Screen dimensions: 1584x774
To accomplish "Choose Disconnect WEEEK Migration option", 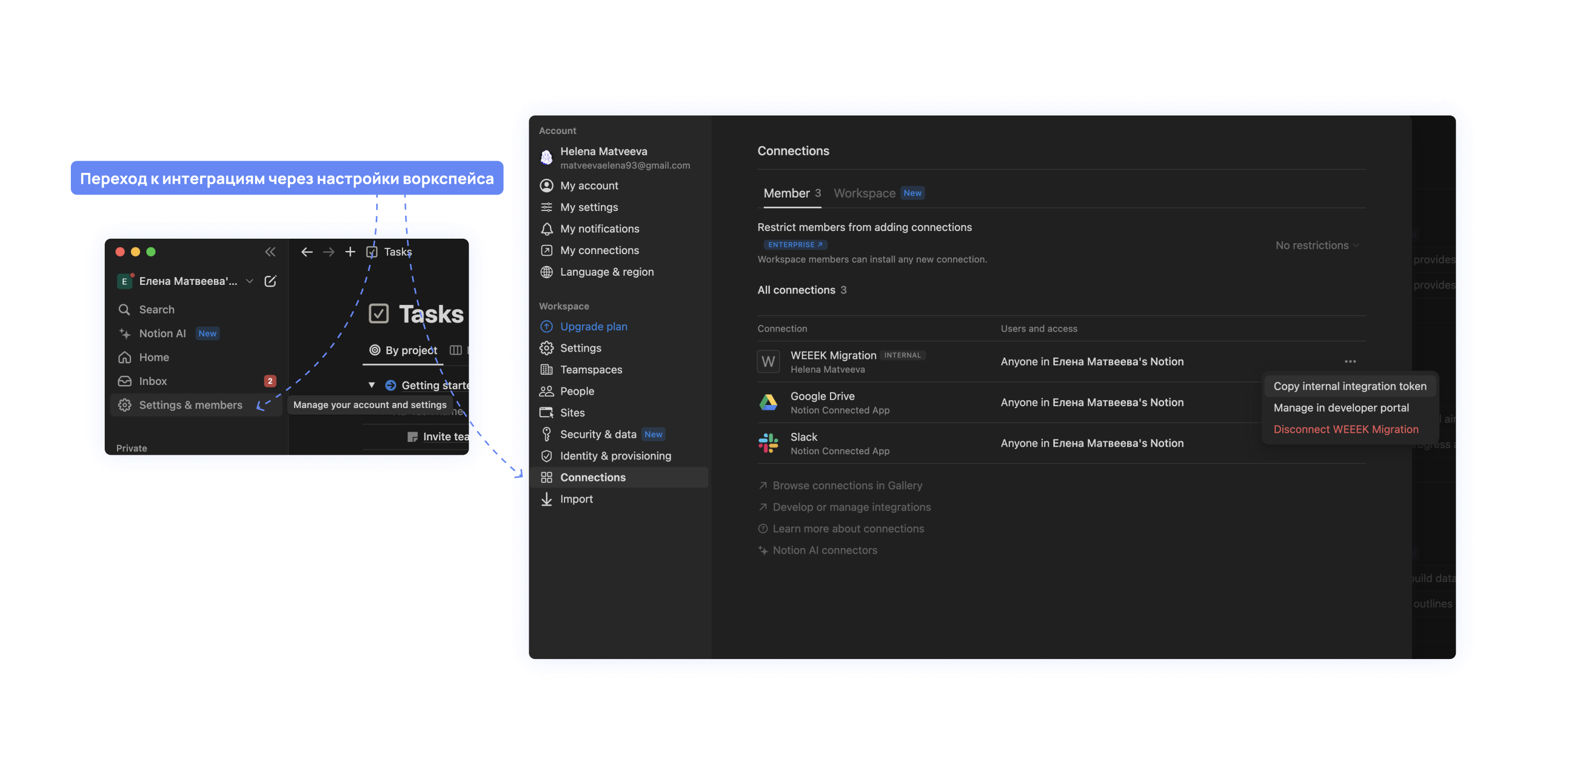I will point(1345,429).
